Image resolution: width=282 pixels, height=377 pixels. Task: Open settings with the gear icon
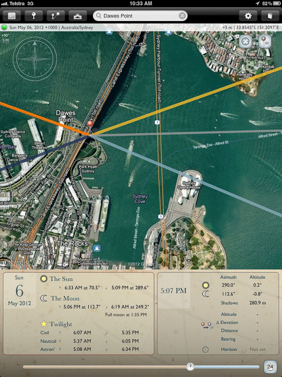coord(248,16)
